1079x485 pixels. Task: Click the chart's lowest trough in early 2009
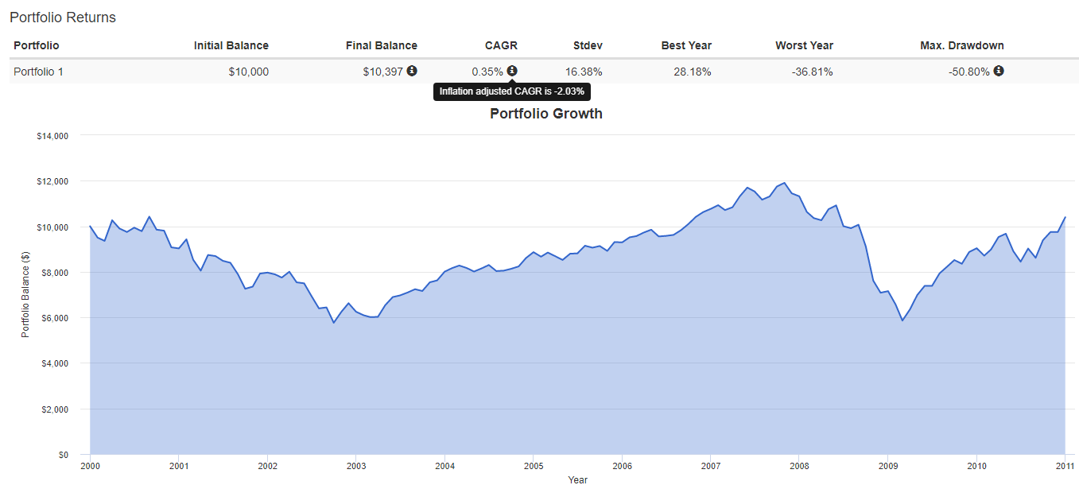click(902, 320)
